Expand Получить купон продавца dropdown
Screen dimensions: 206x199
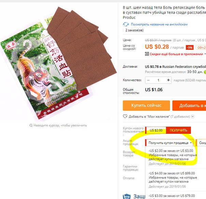coord(170,143)
